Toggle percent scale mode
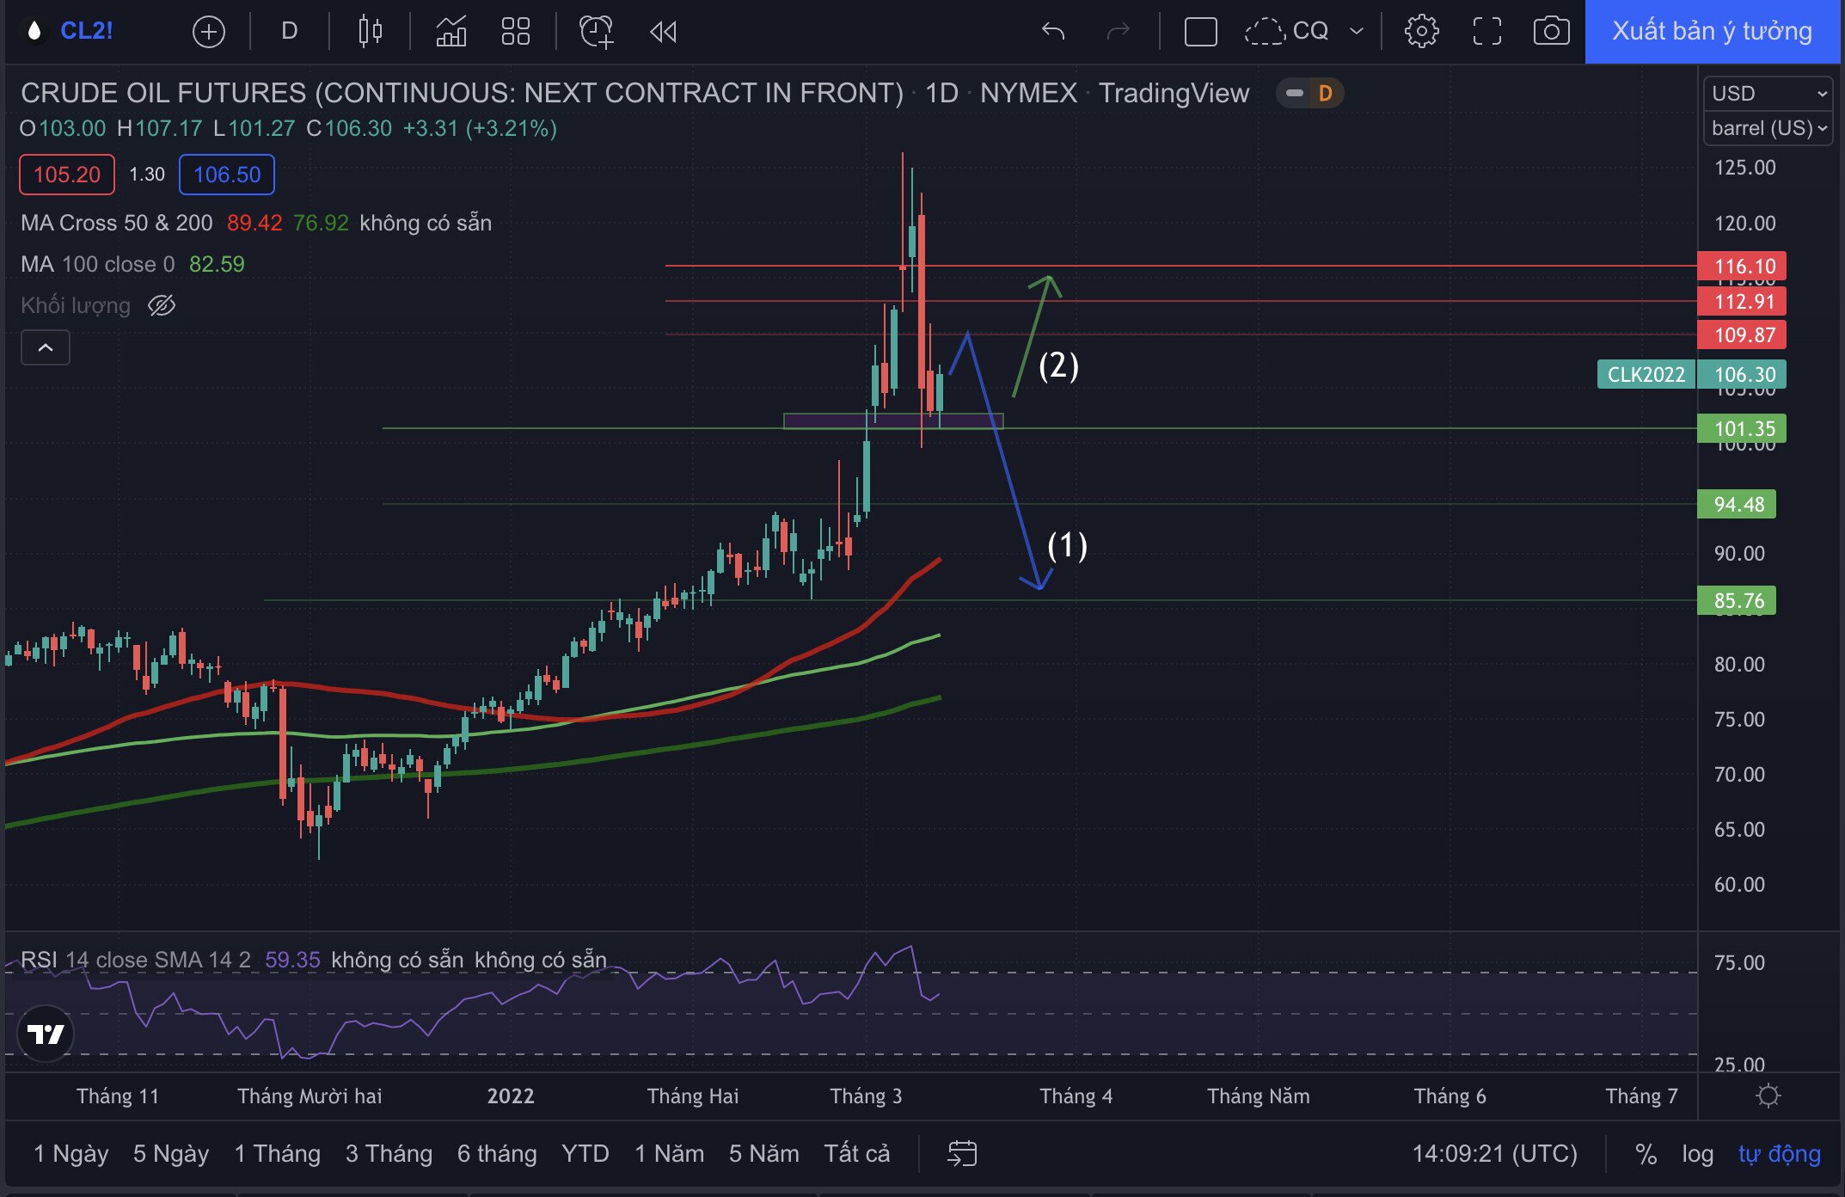 click(1646, 1153)
